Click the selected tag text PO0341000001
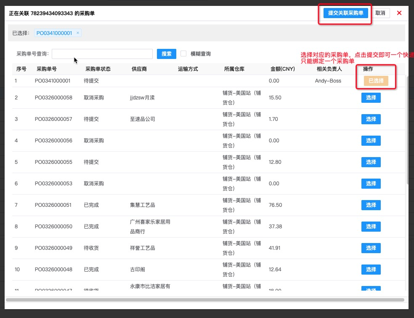This screenshot has height=318, width=414. pos(54,33)
